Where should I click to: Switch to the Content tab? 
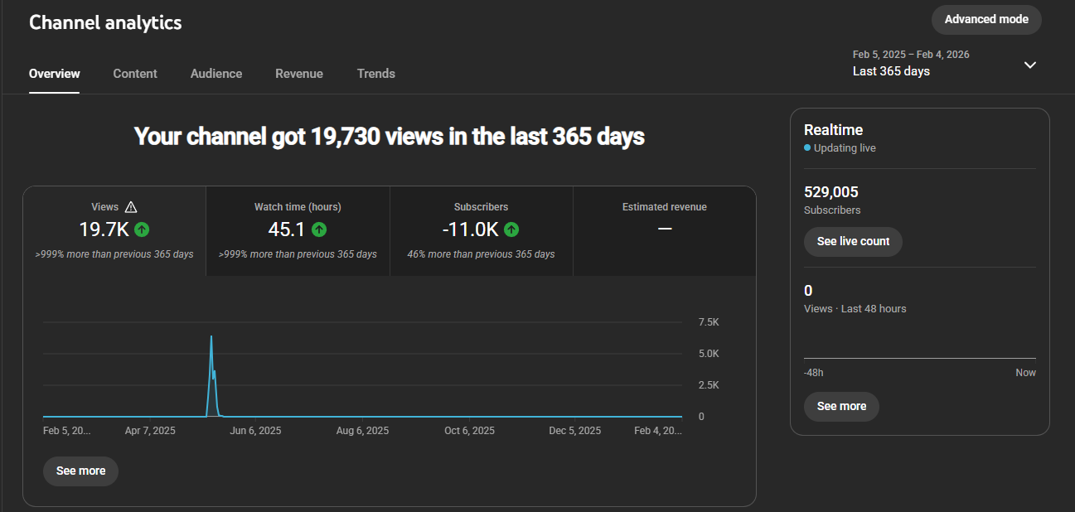[x=135, y=74]
